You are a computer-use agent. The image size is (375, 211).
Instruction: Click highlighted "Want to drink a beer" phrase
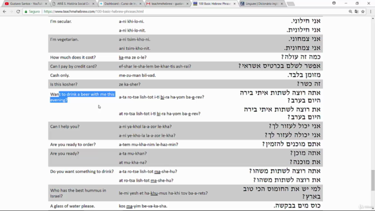pyautogui.click(x=83, y=97)
